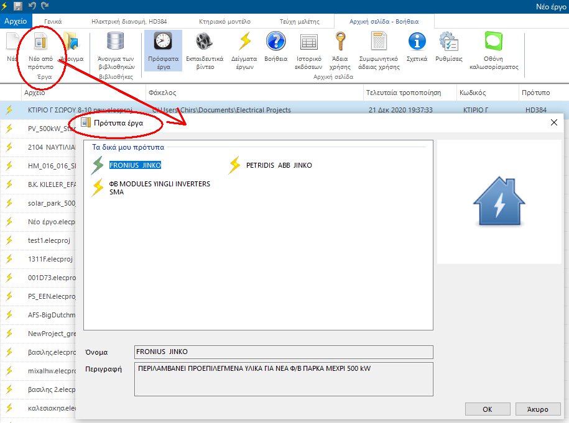Show the Welcome screen chat icon

tap(493, 42)
